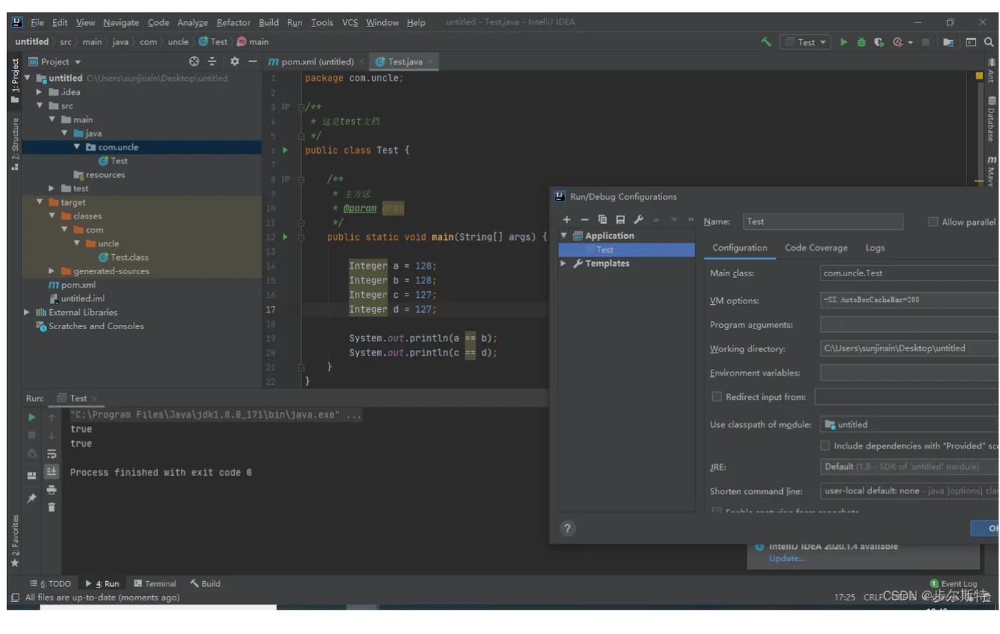
Task: Open the 2: Favorites side panel
Action: point(15,540)
